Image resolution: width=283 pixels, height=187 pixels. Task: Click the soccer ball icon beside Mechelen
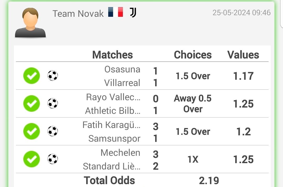(53, 159)
